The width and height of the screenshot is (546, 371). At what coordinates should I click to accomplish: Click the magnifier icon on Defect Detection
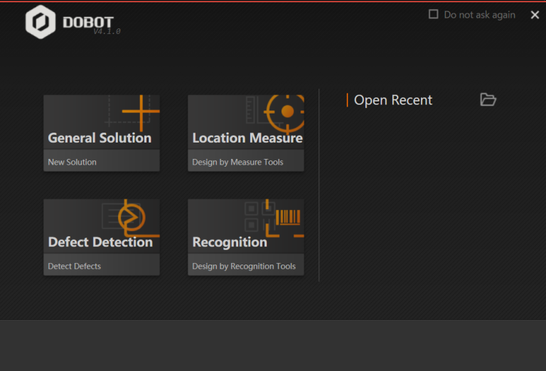coord(132,218)
